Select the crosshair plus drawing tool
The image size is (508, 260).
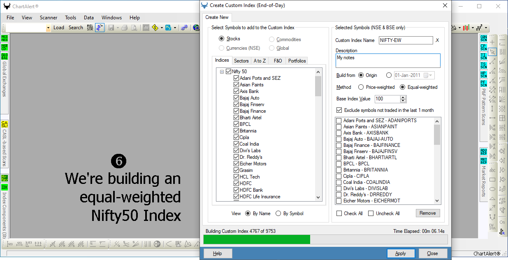click(493, 42)
